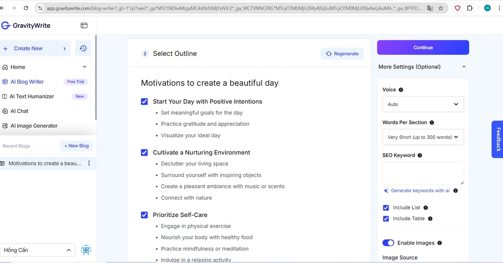Open browser extensions puzzle icon

pos(469,8)
